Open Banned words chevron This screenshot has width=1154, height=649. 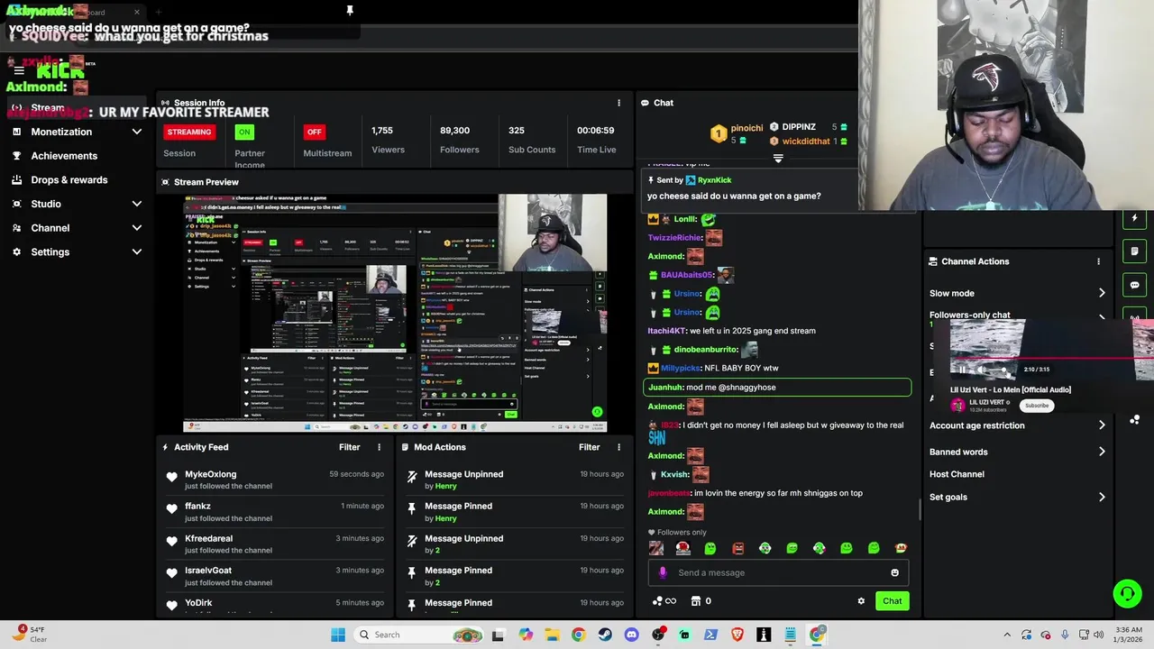1102,452
